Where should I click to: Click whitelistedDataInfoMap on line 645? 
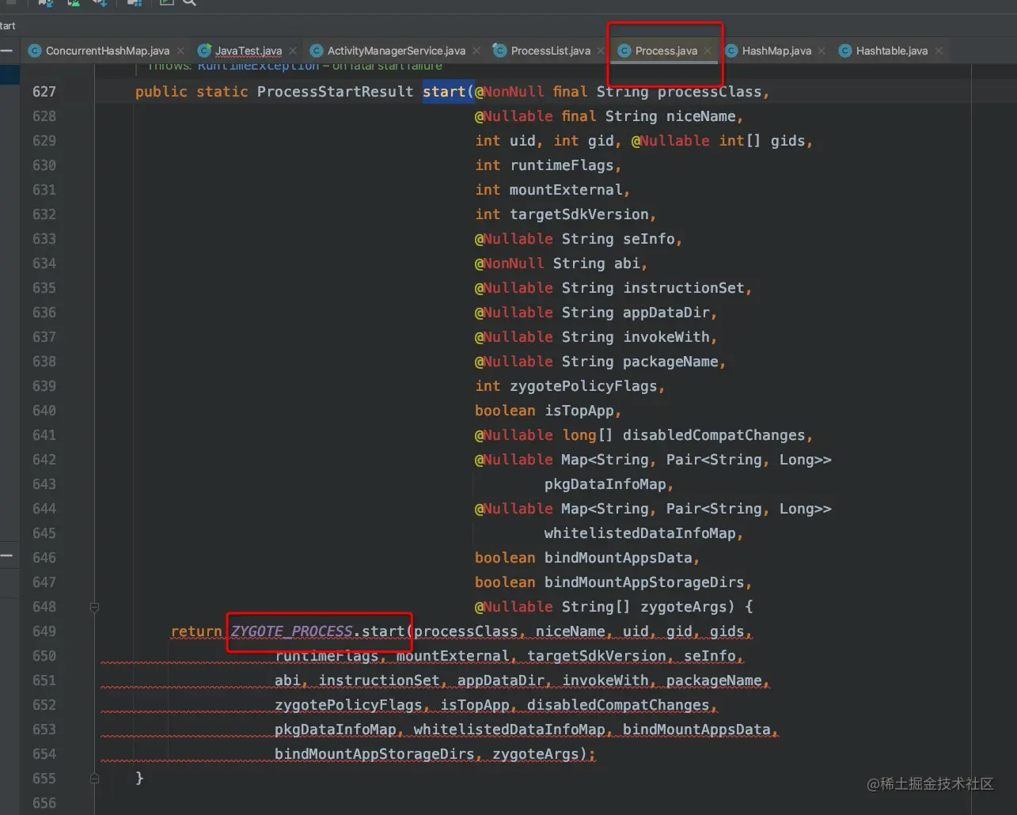640,533
